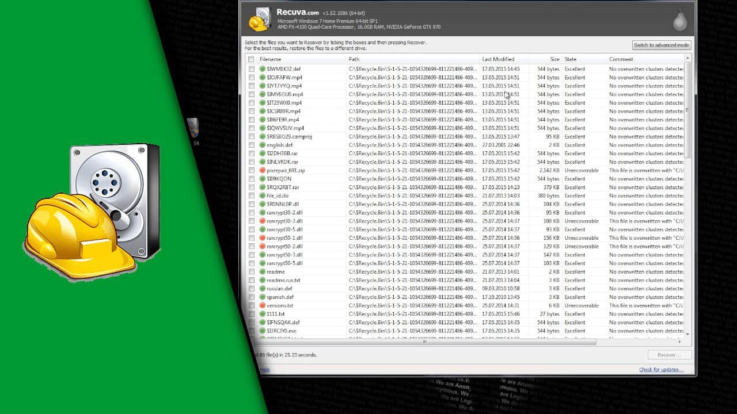
Task: Click the 17.10.2010 13:45 modified date
Action: click(x=501, y=297)
